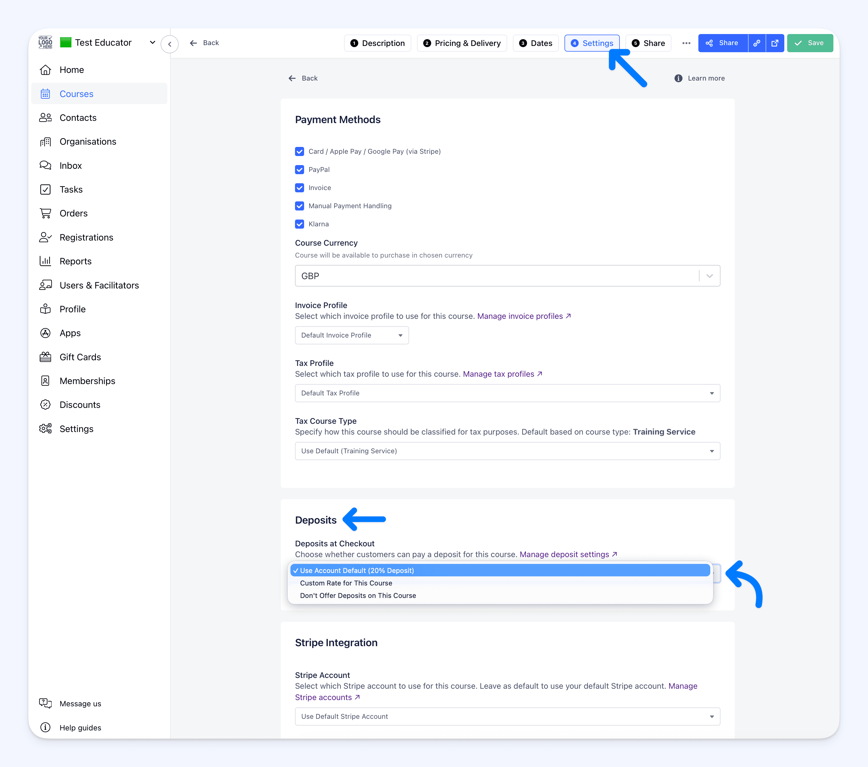868x767 pixels.
Task: Open the three-dots more options menu
Action: click(686, 43)
